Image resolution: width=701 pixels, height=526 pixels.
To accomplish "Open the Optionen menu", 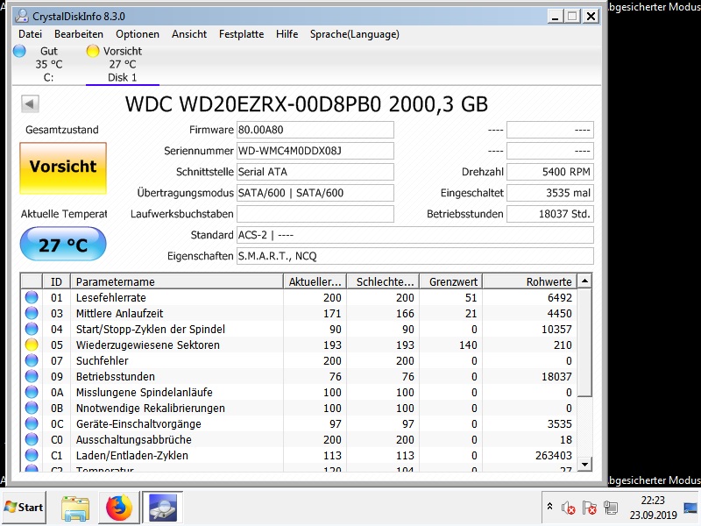I will (138, 34).
